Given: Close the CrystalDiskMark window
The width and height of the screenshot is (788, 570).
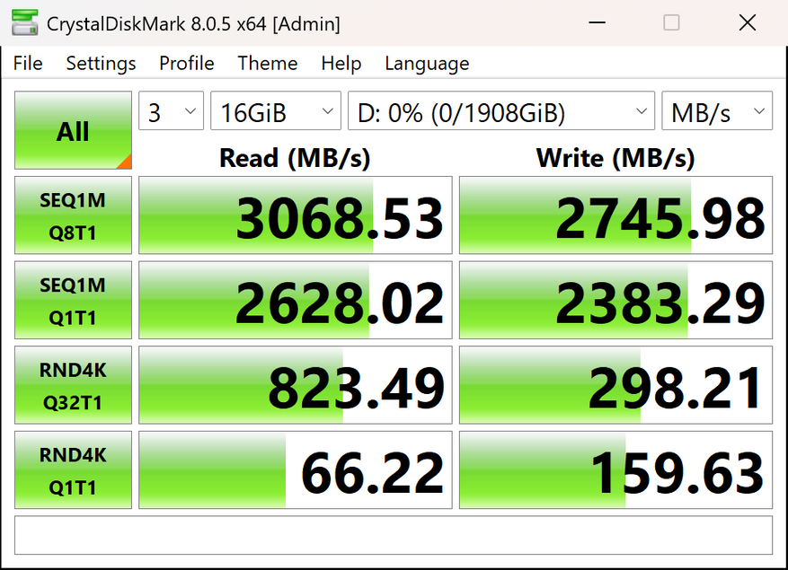Looking at the screenshot, I should (748, 22).
